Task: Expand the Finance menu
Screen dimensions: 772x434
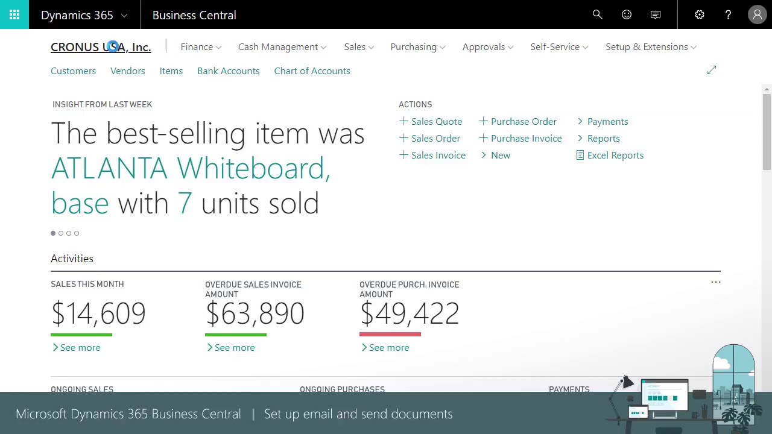Action: pyautogui.click(x=201, y=46)
